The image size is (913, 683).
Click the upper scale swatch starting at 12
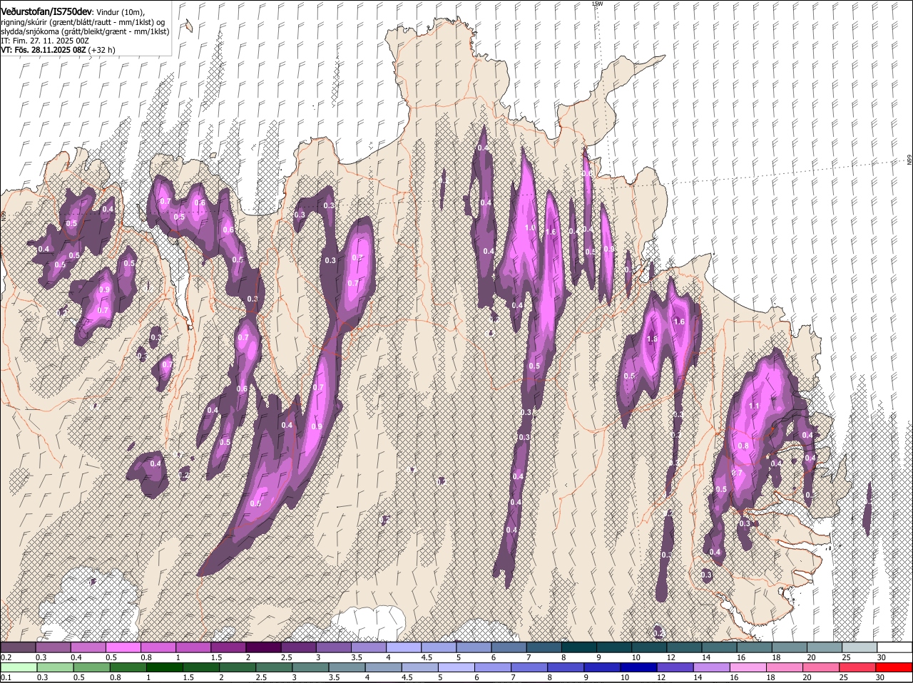point(683,647)
